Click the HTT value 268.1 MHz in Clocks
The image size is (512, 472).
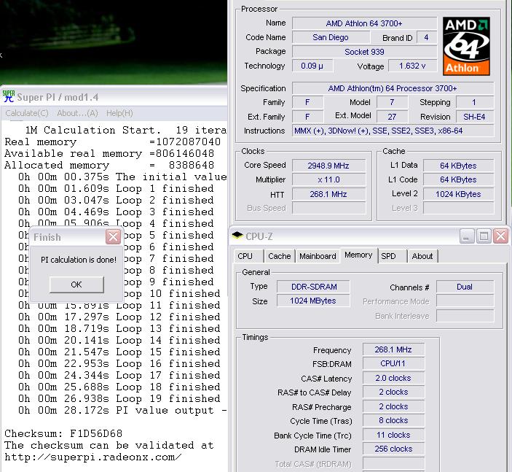click(x=328, y=194)
